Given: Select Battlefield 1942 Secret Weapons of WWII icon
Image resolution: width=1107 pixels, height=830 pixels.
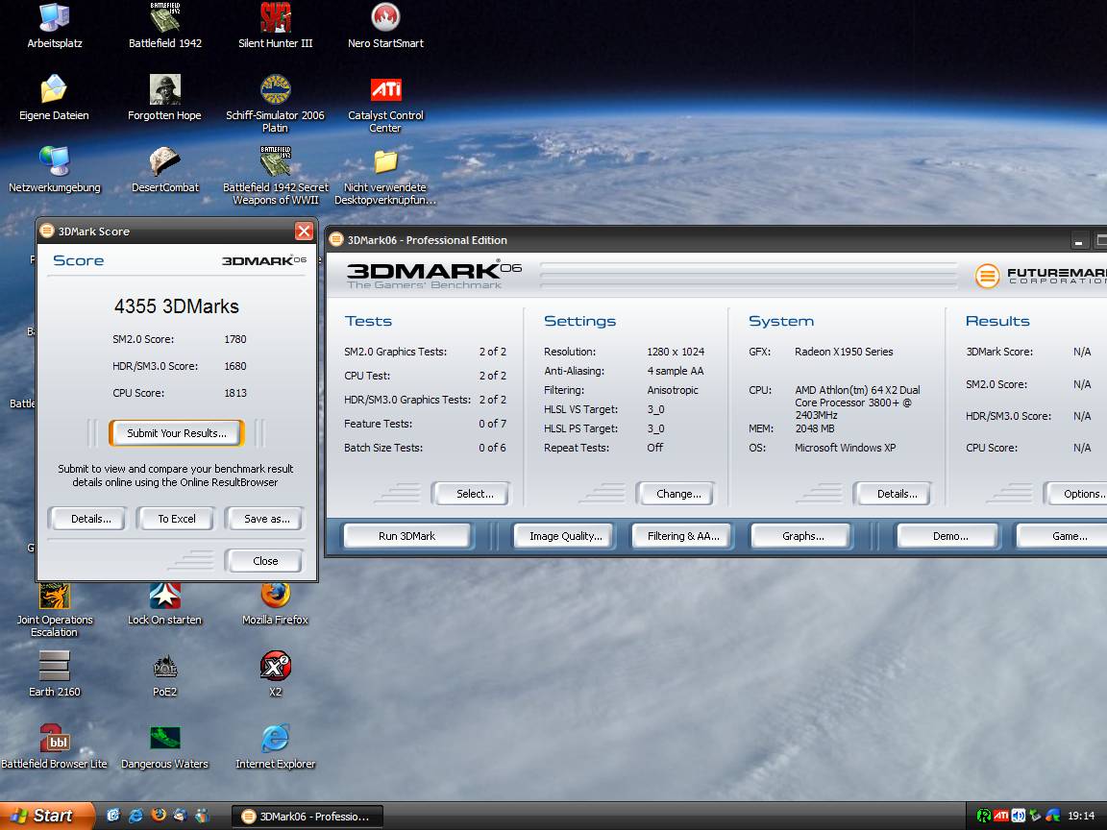Looking at the screenshot, I should coord(276,177).
